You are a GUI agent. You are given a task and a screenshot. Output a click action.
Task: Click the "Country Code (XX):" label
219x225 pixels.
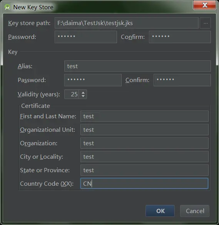point(47,184)
